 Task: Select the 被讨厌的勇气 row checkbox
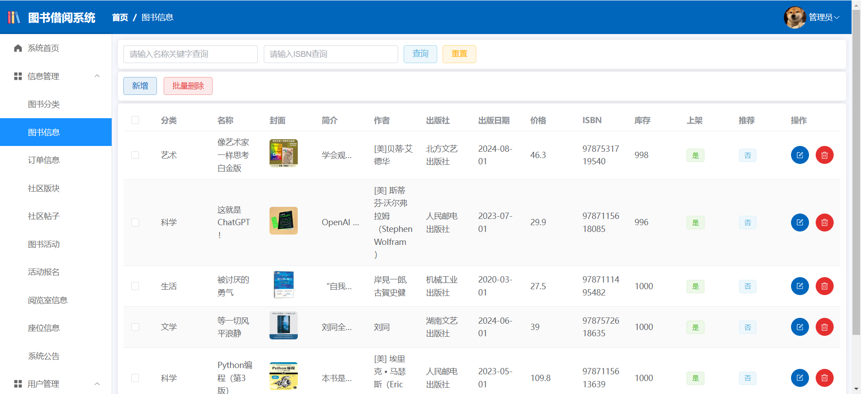point(135,286)
